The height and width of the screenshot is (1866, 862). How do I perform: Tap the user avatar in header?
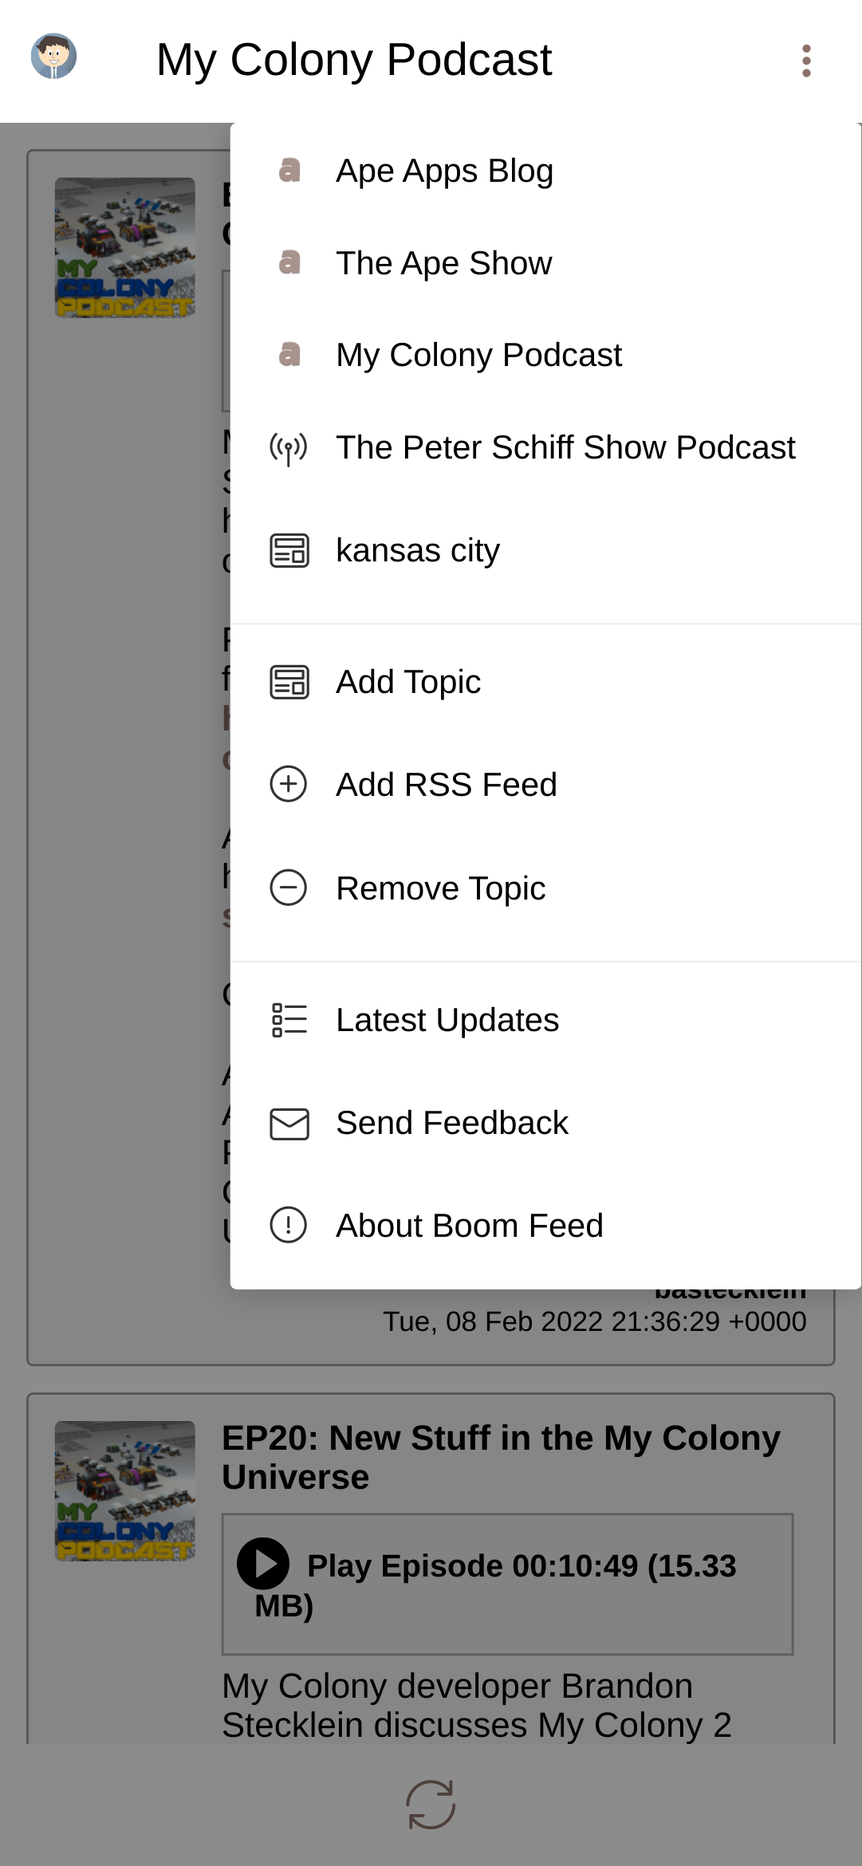click(x=53, y=57)
